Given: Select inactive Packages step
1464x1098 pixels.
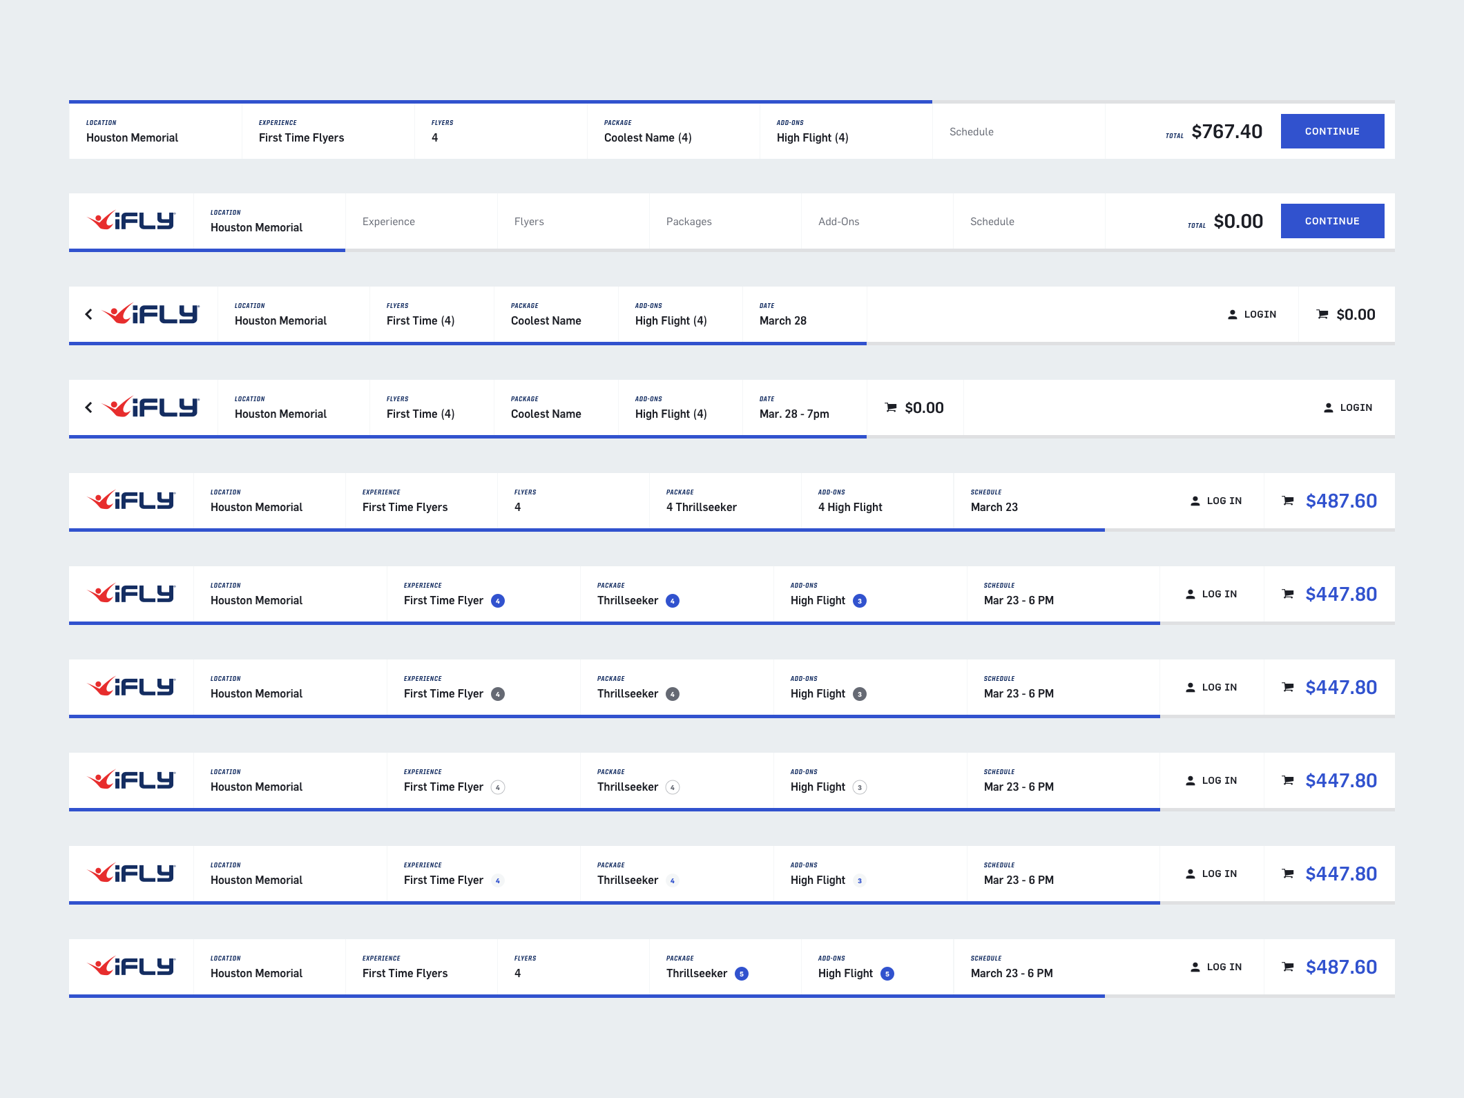Looking at the screenshot, I should [725, 221].
